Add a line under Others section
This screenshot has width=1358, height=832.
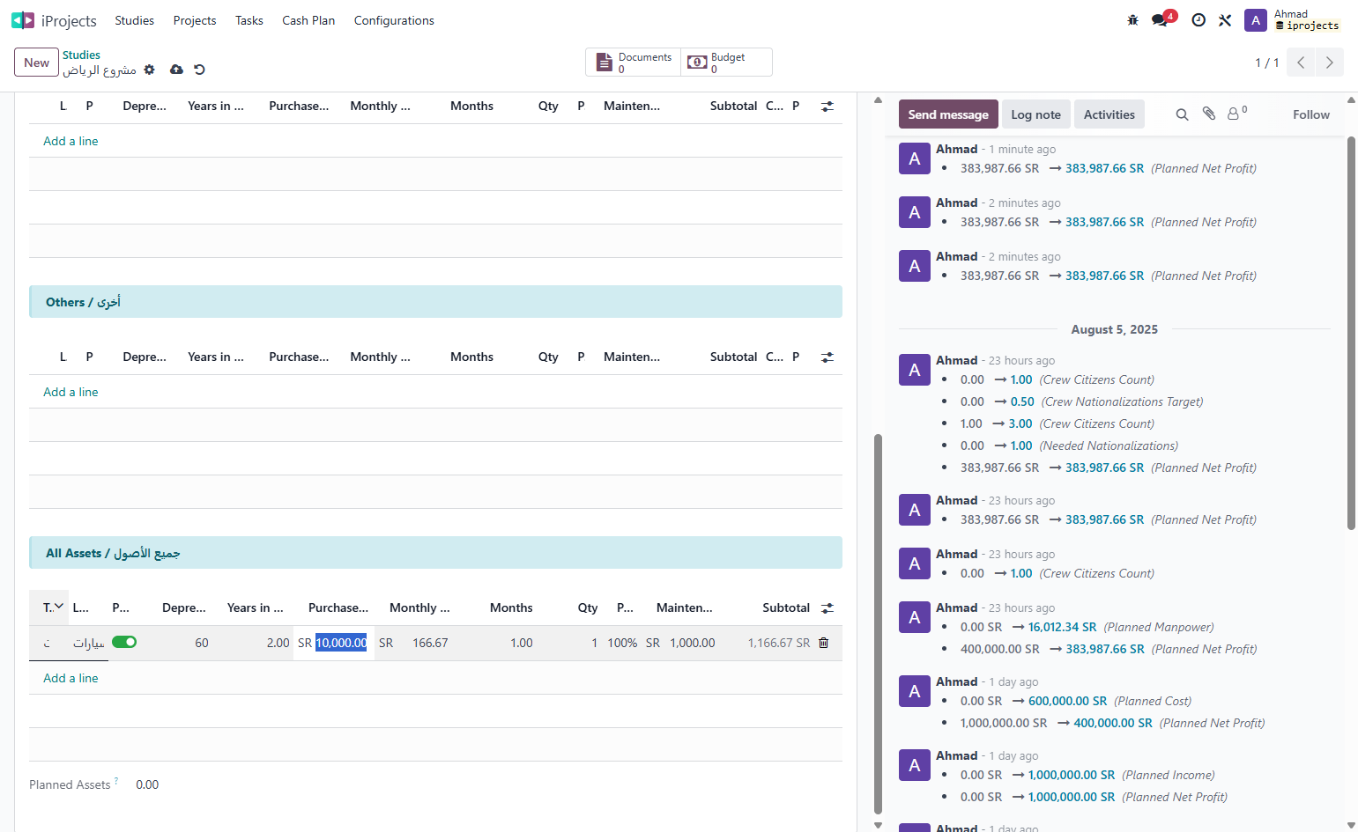(70, 392)
